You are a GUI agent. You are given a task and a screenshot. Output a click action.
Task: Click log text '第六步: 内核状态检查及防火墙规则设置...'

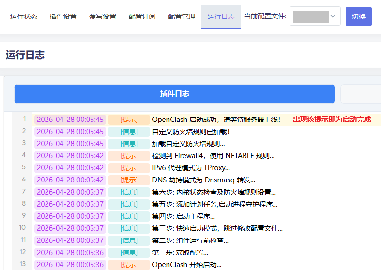(x=214, y=192)
